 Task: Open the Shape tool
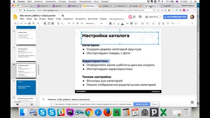click(x=58, y=24)
